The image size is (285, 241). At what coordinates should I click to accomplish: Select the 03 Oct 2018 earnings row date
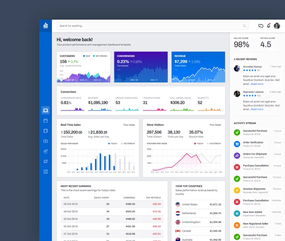(70, 219)
